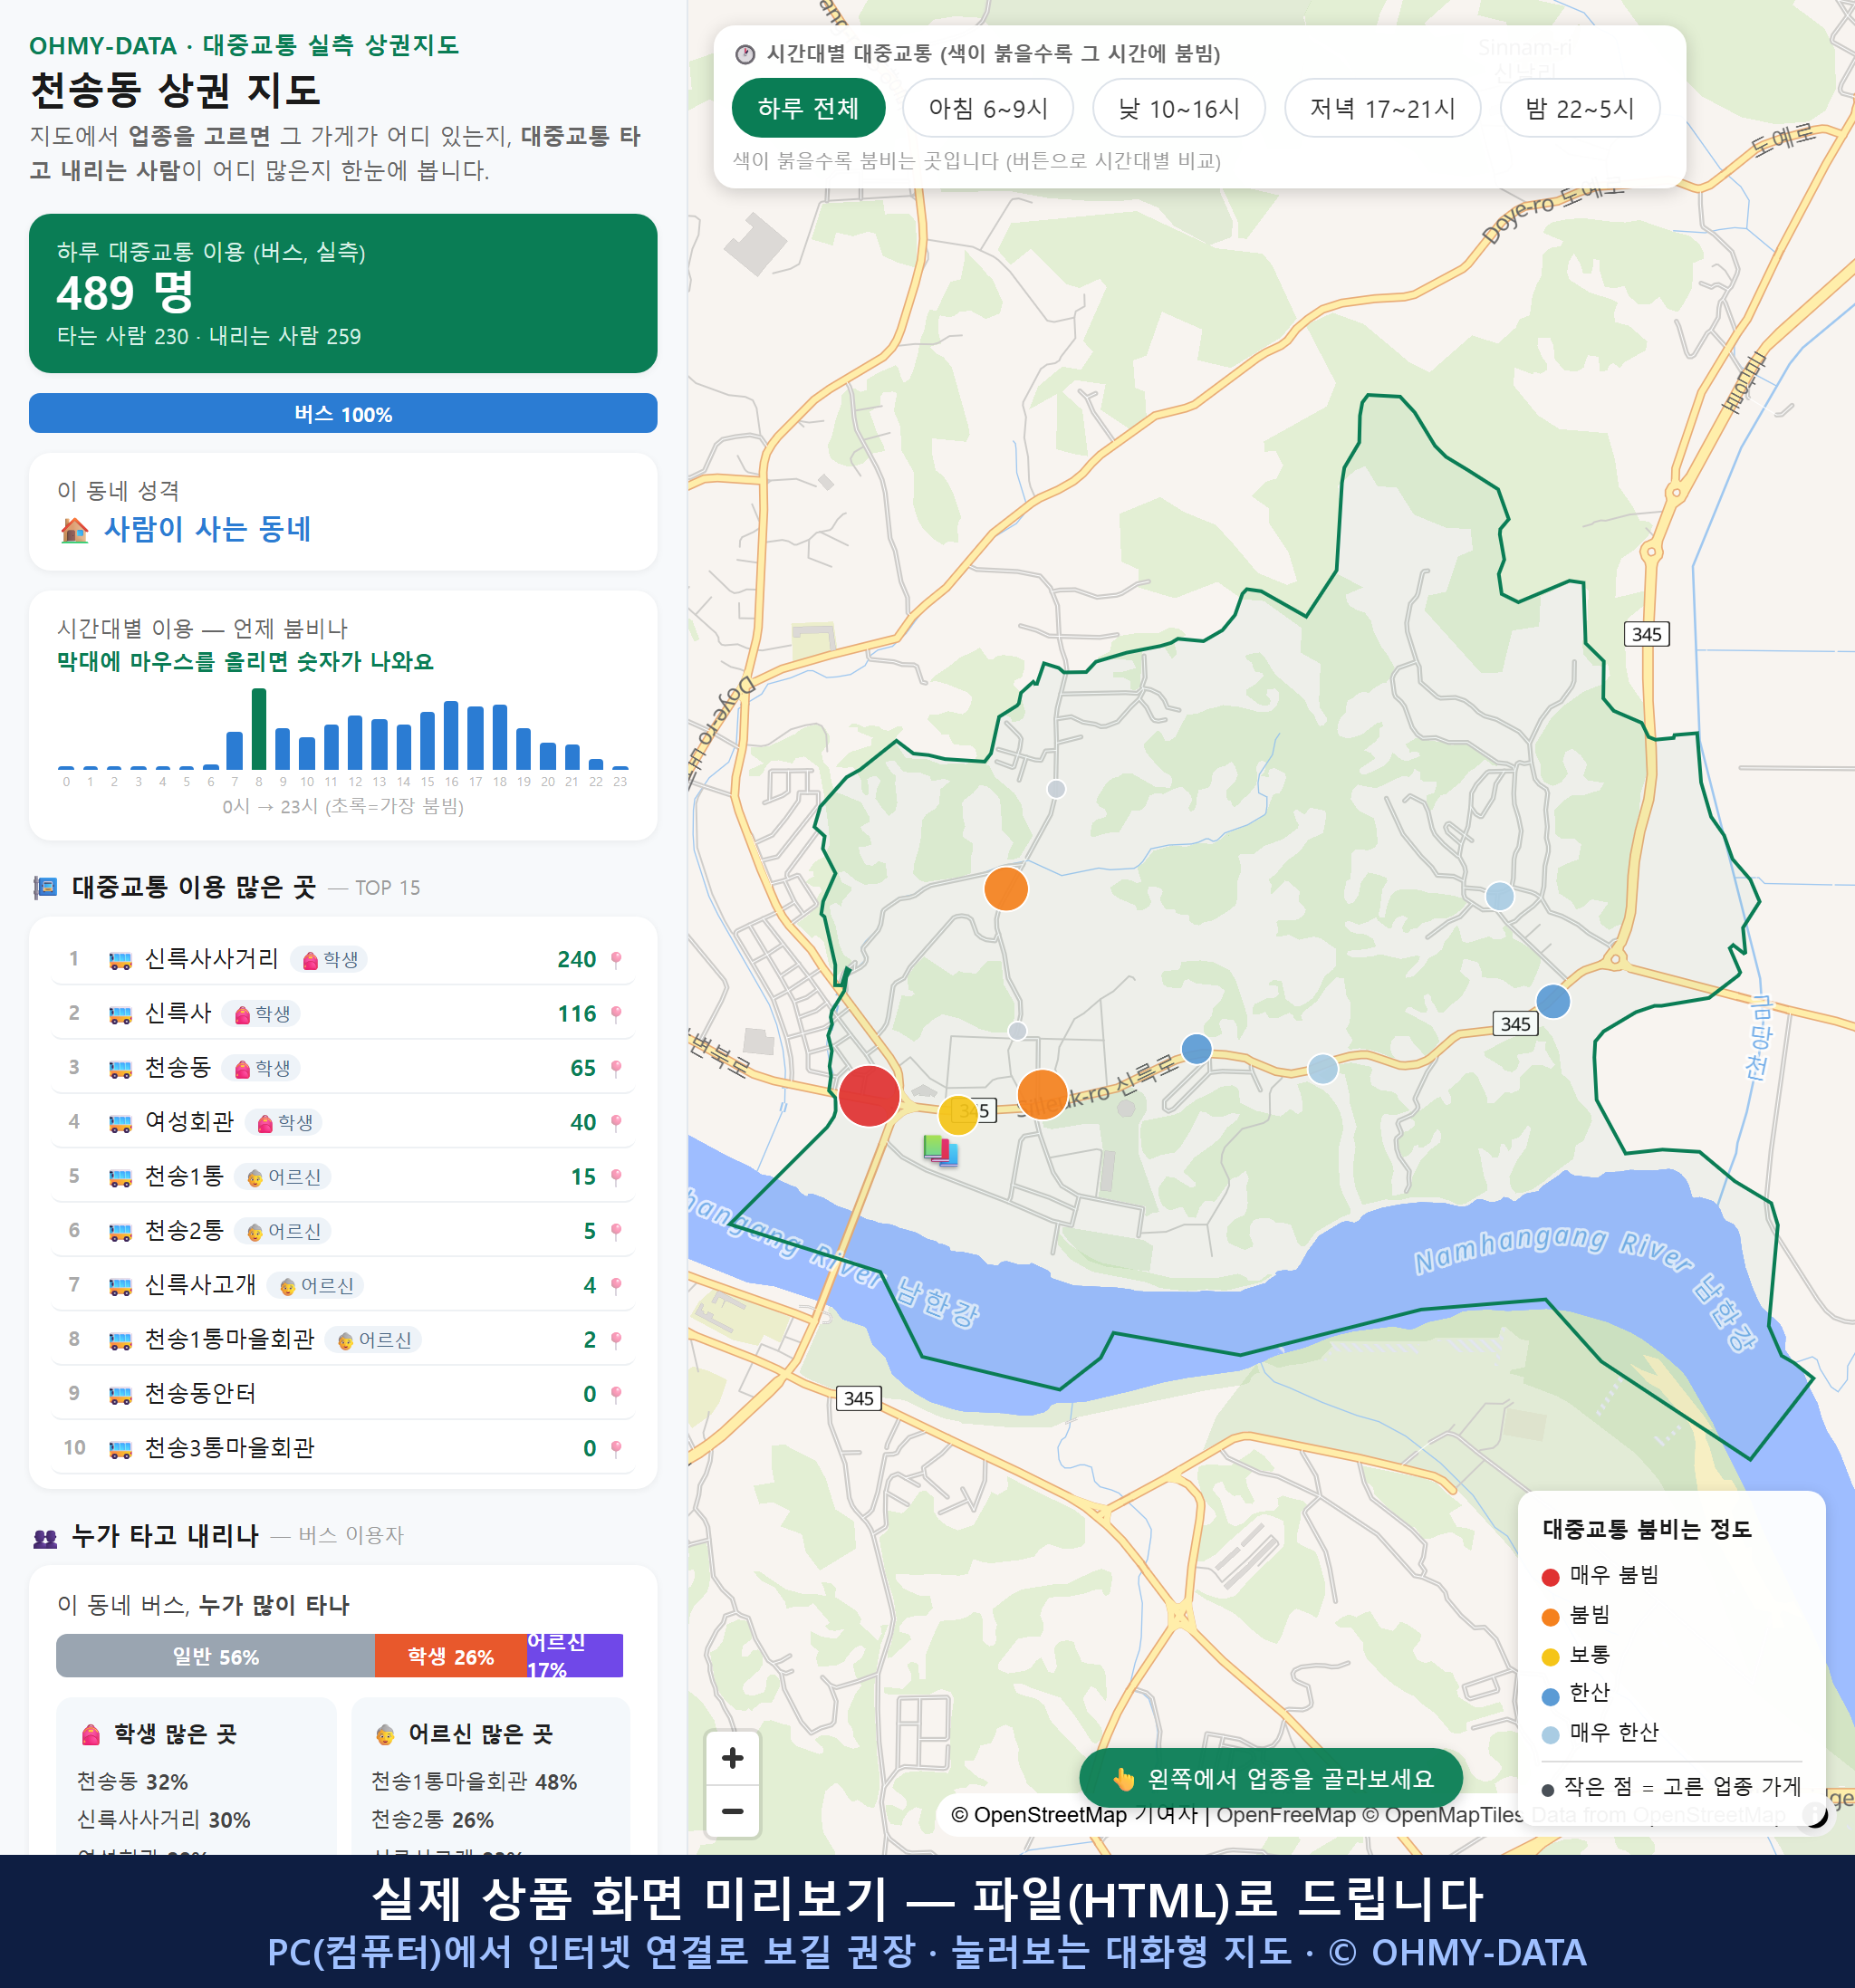This screenshot has height=1988, width=1855.
Task: Click the 왼쪽에서 업종을 골라보세요 button
Action: [1270, 1778]
